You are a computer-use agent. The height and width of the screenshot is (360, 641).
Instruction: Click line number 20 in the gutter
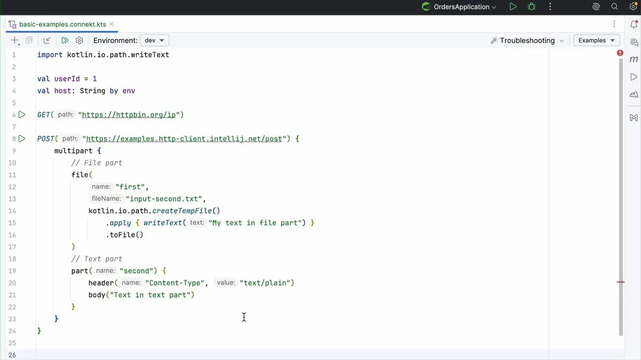tap(12, 283)
